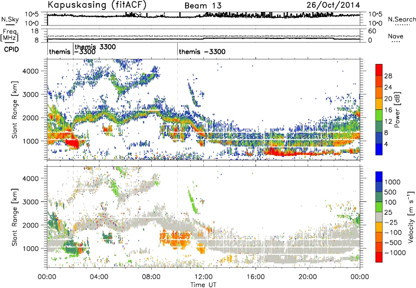Image resolution: width=416 pixels, height=288 pixels.
Task: Click the N.Search legend label
Action: [402, 19]
